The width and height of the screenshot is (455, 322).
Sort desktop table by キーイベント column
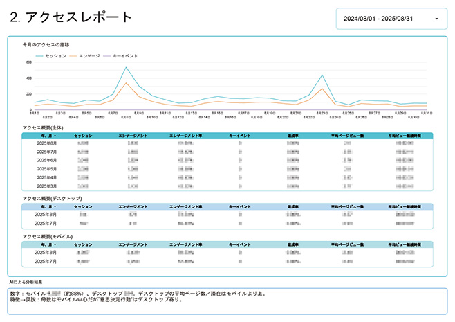[239, 206]
